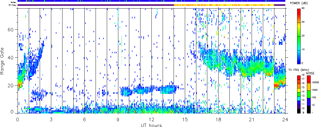319x127 pixels.
Task: Click the "21" tick on the UT hours axis
Action: click(252, 119)
